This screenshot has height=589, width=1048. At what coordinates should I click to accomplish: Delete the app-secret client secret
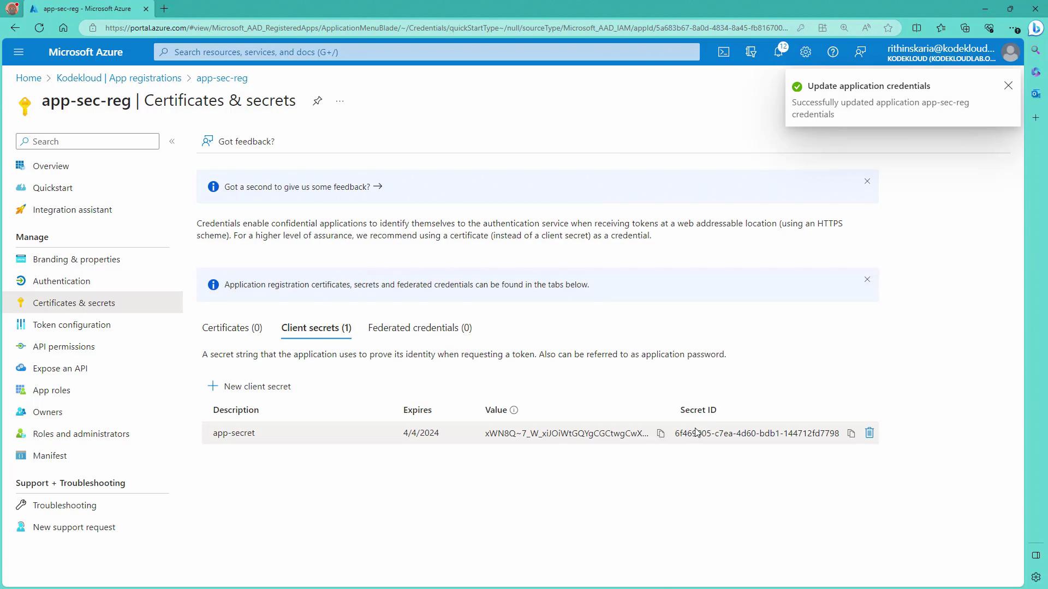(x=870, y=432)
